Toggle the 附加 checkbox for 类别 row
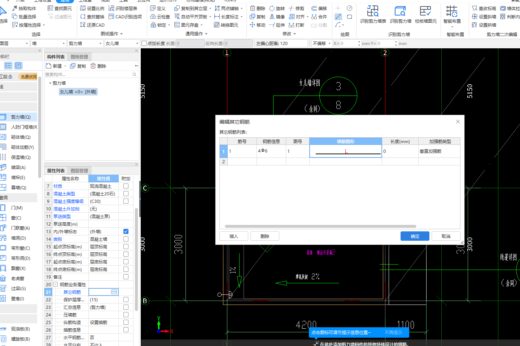Image resolution: width=520 pixels, height=346 pixels. click(x=126, y=239)
